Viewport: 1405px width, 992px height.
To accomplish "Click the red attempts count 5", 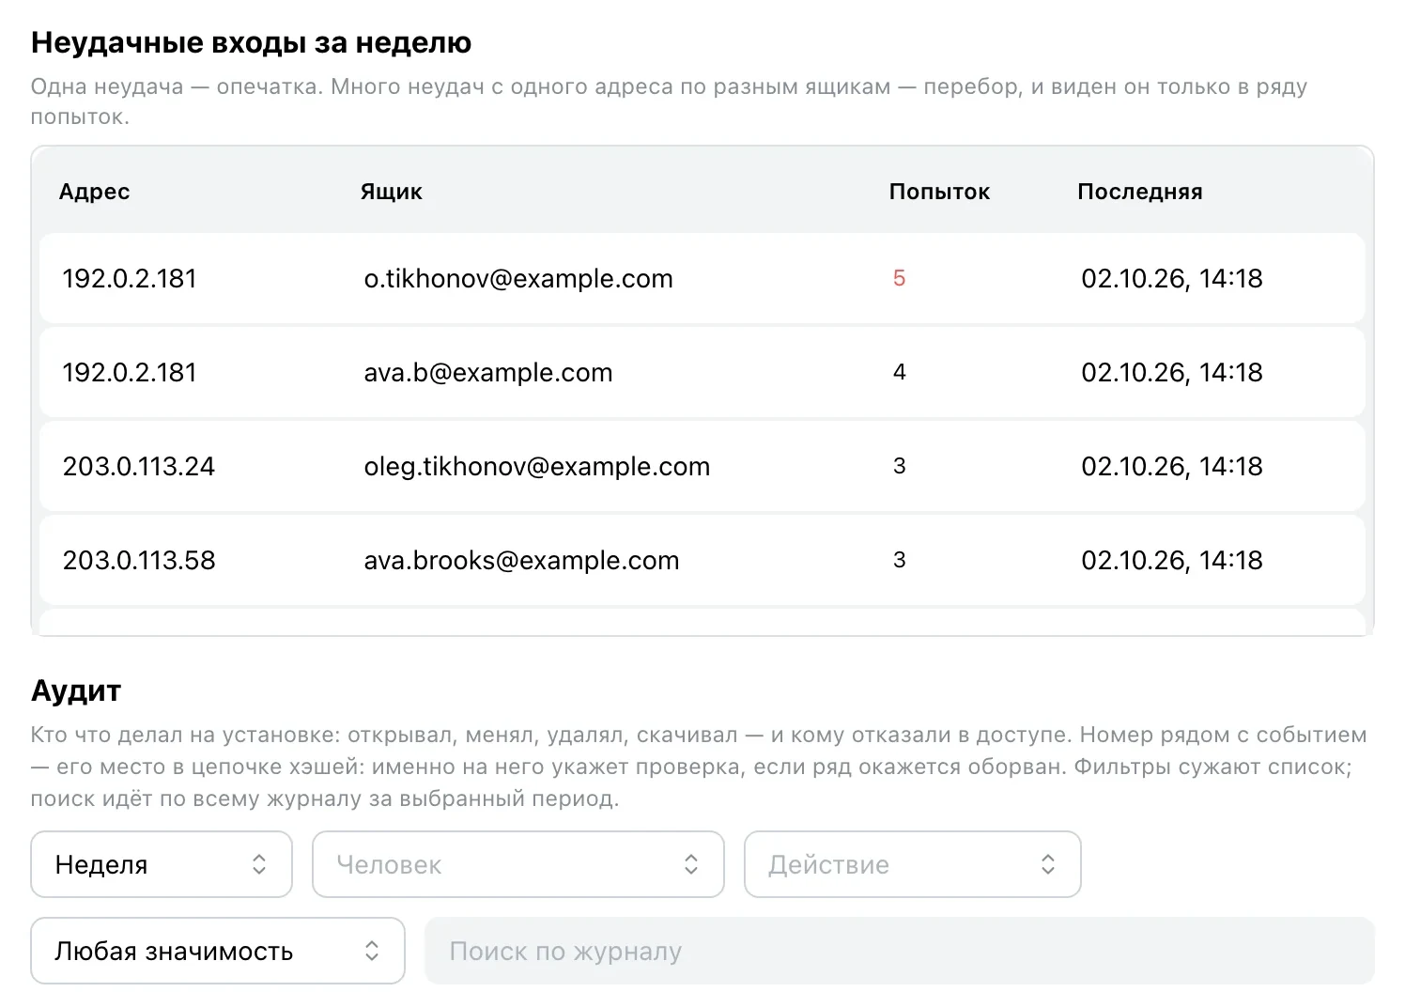I will (x=899, y=278).
